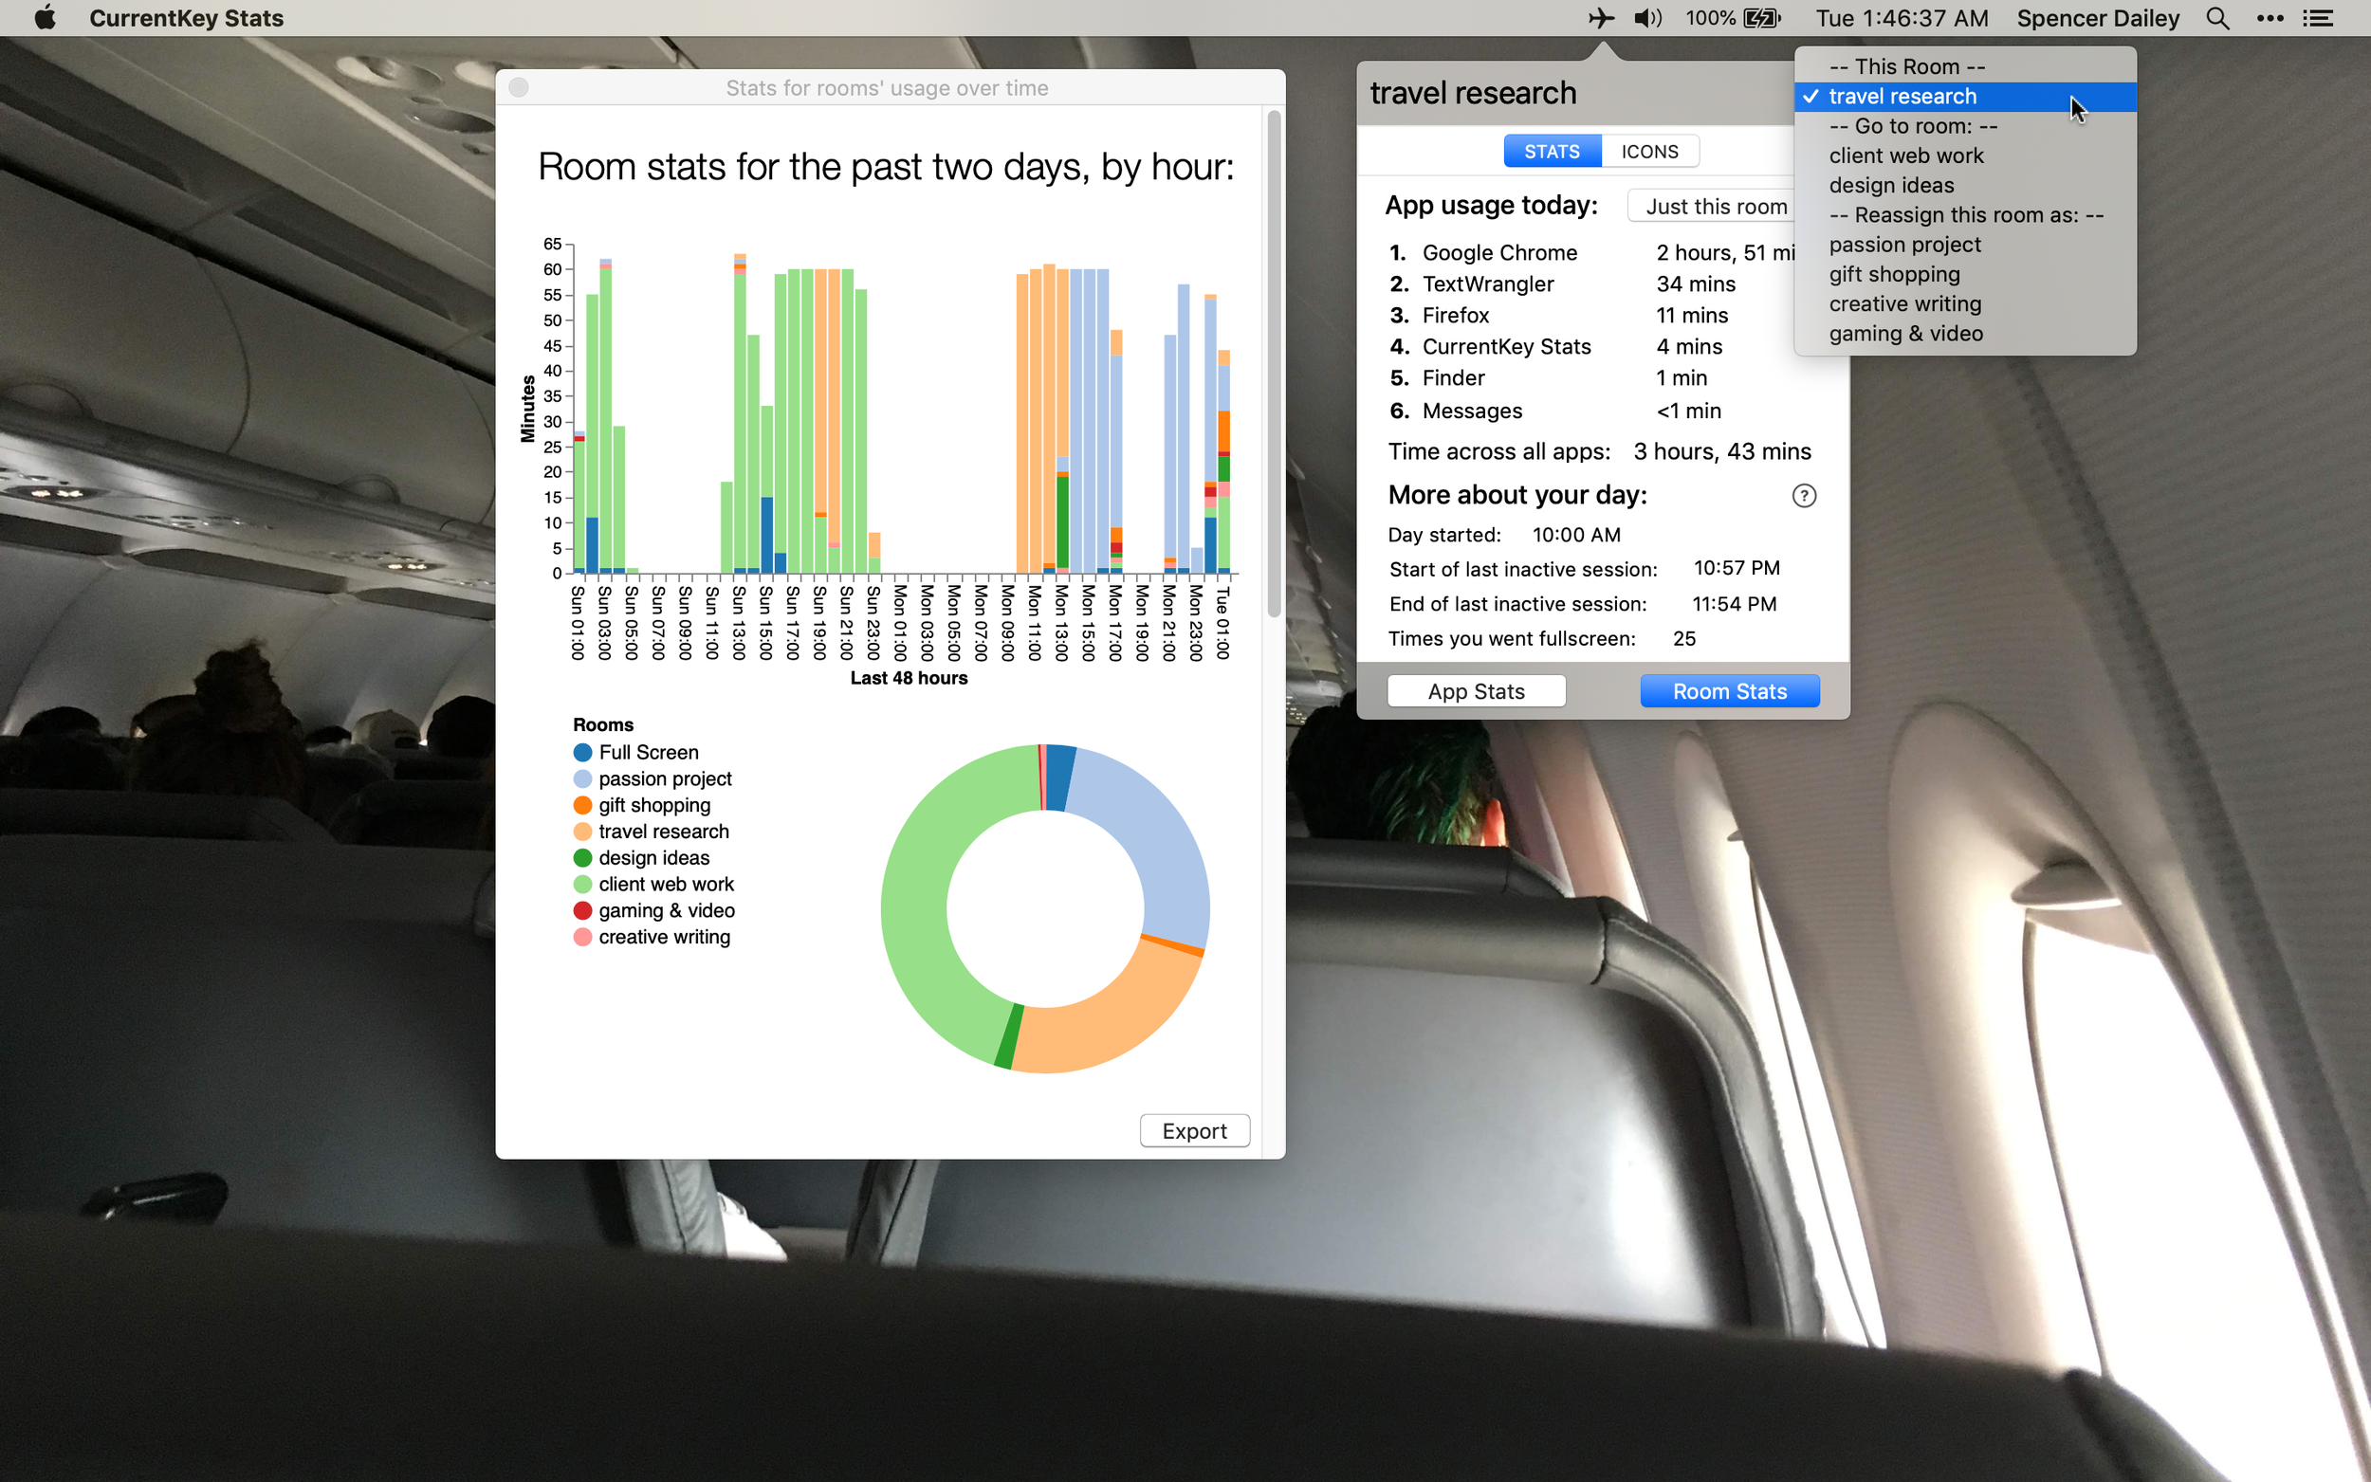2371x1482 pixels.
Task: Click the 10:57 PM inactive session start
Action: 1736,569
